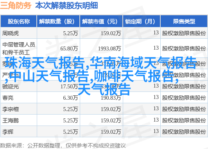Click 股权激励限售股份 in 李辉 row
The image size is (208, 149).
[184, 132]
